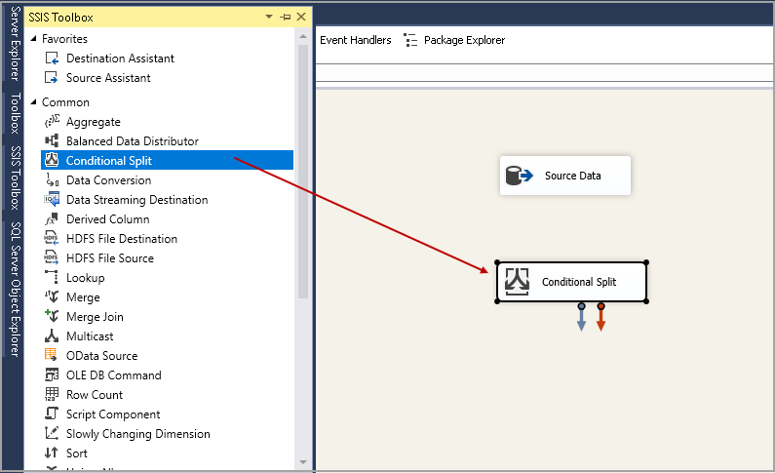
Task: Click the toolbox scrollbar up arrow
Action: coord(303,37)
